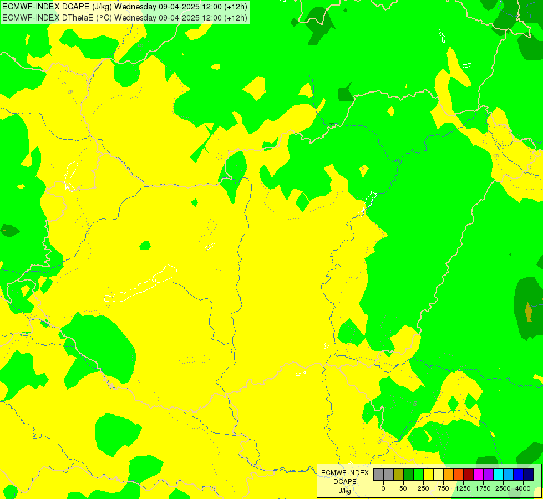Click the navy legend swatch after 4000

tap(529, 475)
